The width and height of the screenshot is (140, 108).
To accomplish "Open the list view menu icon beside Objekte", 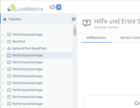I will pos(74,19).
